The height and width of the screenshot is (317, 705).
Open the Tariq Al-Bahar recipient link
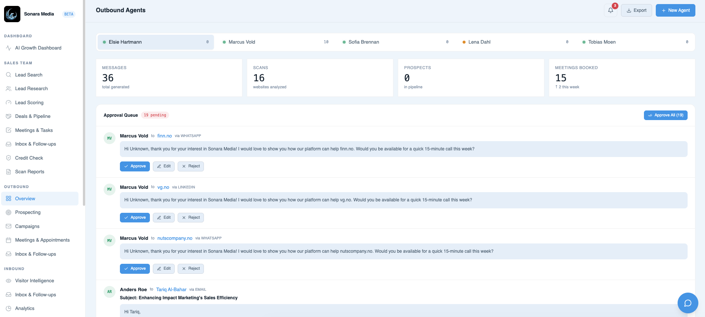tap(171, 290)
